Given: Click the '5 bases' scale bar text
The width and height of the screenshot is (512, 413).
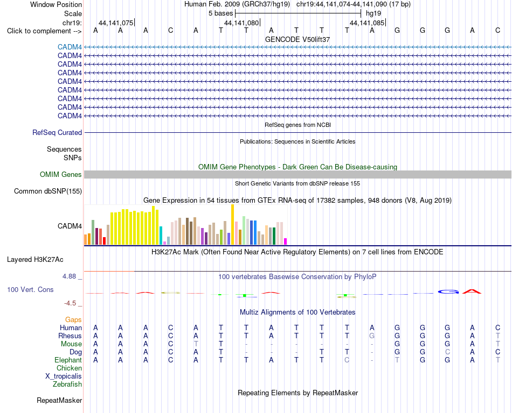Looking at the screenshot, I should click(221, 13).
